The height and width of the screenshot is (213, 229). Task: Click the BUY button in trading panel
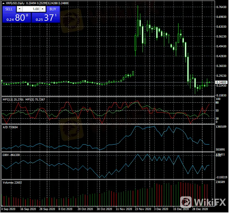(52, 9)
